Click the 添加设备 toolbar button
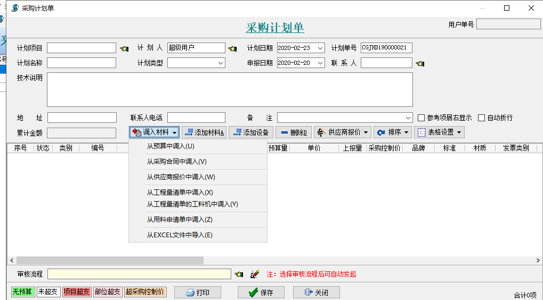Viewport: 543px width, 300px height. (x=251, y=132)
